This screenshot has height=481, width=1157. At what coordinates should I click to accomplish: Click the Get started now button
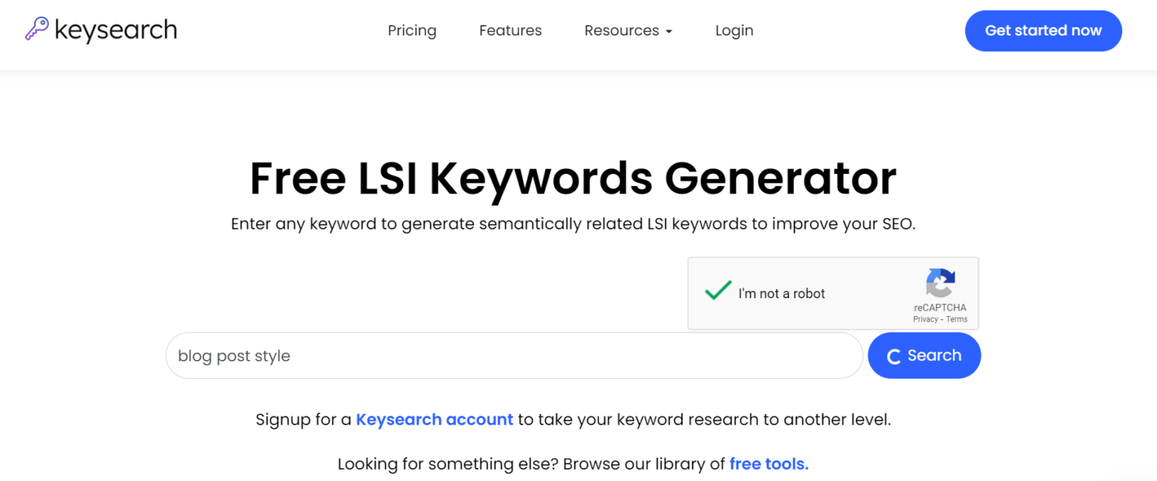pyautogui.click(x=1043, y=30)
